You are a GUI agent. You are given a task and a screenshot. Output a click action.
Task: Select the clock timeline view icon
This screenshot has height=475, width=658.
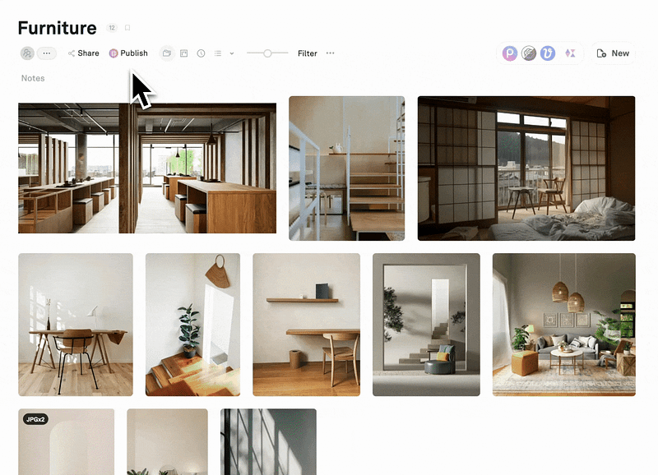201,53
